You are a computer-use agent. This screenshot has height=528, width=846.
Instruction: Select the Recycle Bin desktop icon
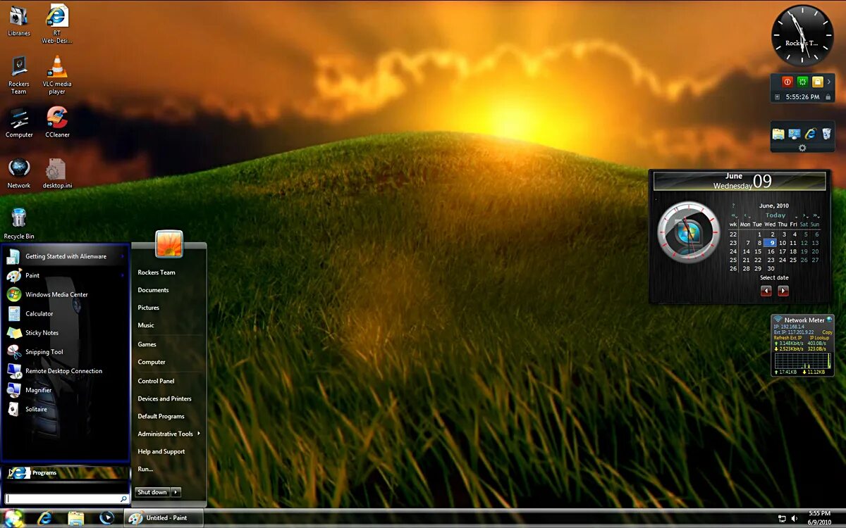pos(19,224)
